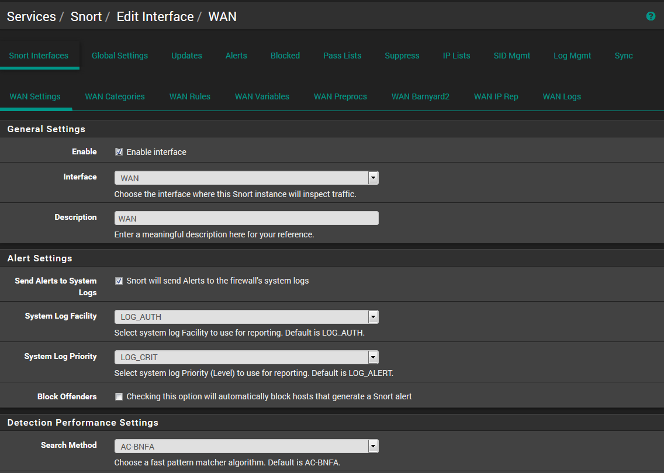Image resolution: width=664 pixels, height=473 pixels.
Task: Open the Log Mgmt tab
Action: (572, 56)
